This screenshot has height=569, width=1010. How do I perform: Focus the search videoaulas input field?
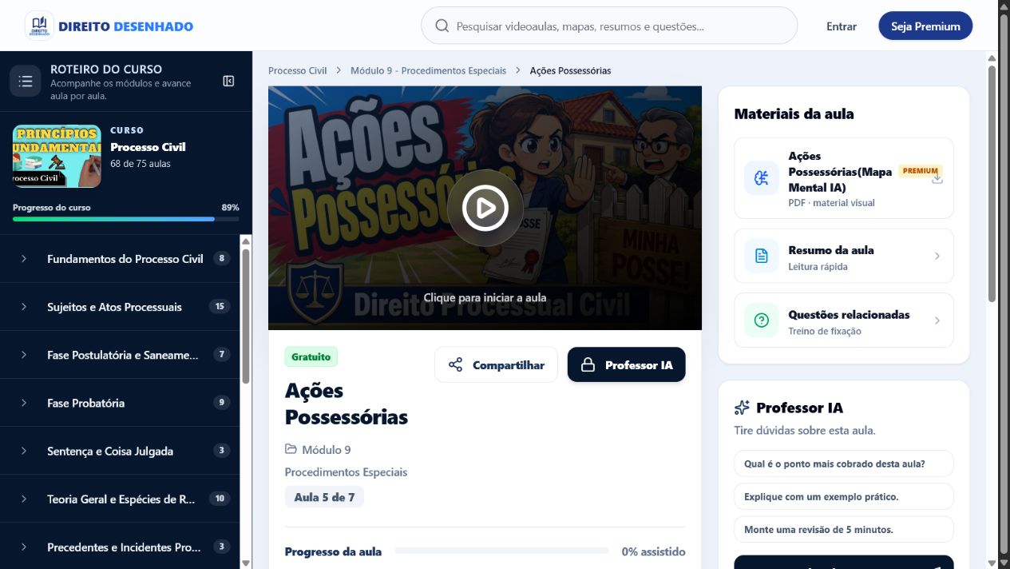click(609, 26)
